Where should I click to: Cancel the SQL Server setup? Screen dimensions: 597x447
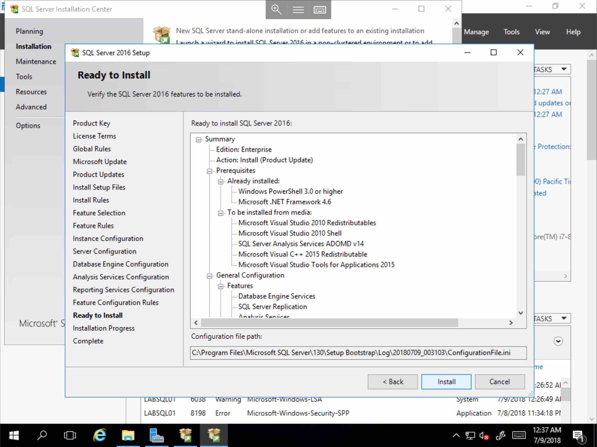[500, 382]
